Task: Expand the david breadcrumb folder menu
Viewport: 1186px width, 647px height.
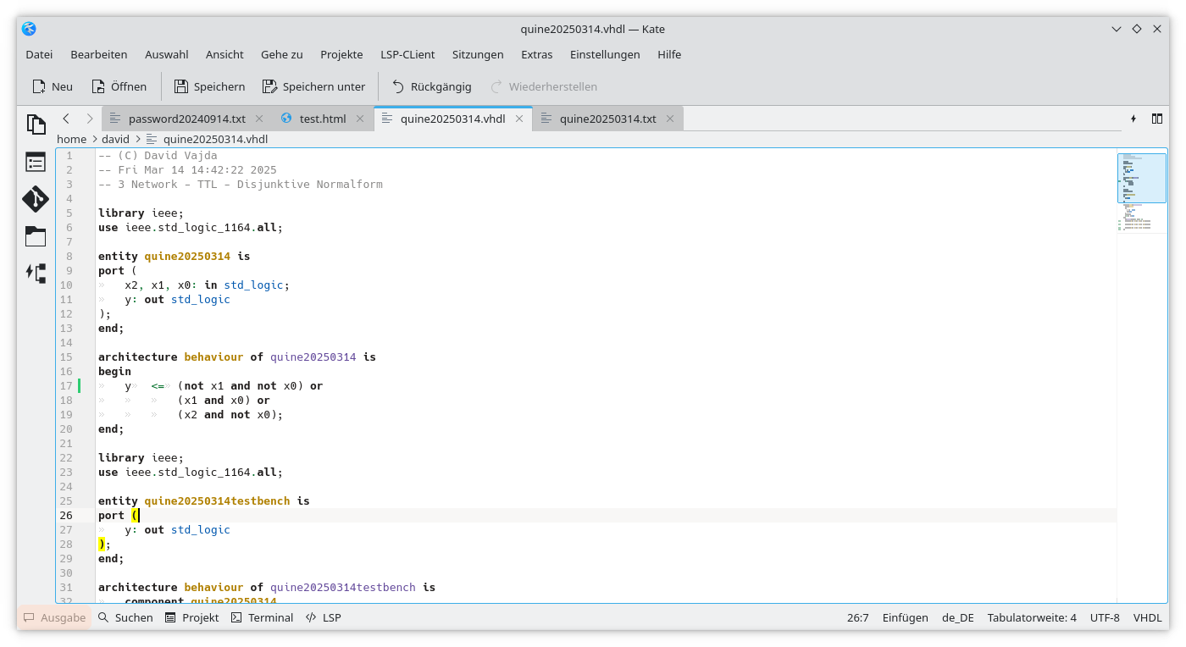Action: (115, 139)
